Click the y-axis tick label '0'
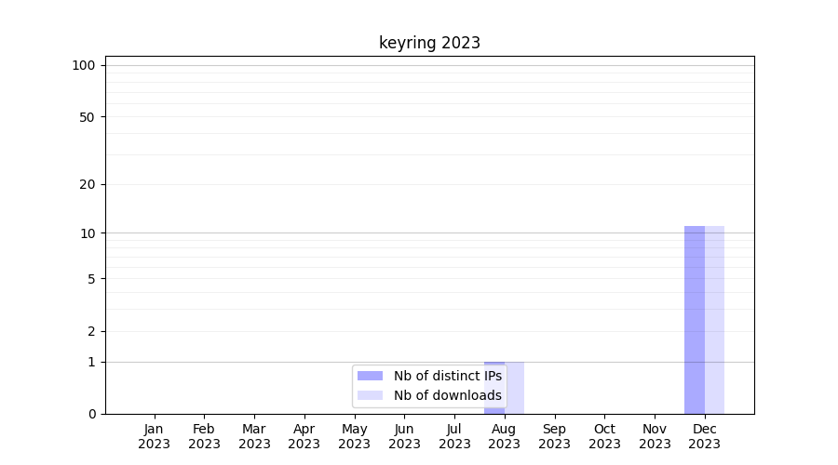The image size is (838, 465). pos(91,414)
